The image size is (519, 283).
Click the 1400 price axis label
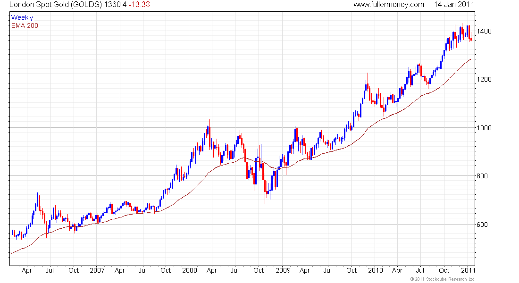484,31
